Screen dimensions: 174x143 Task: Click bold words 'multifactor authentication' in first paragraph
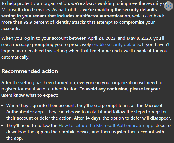point(103,16)
